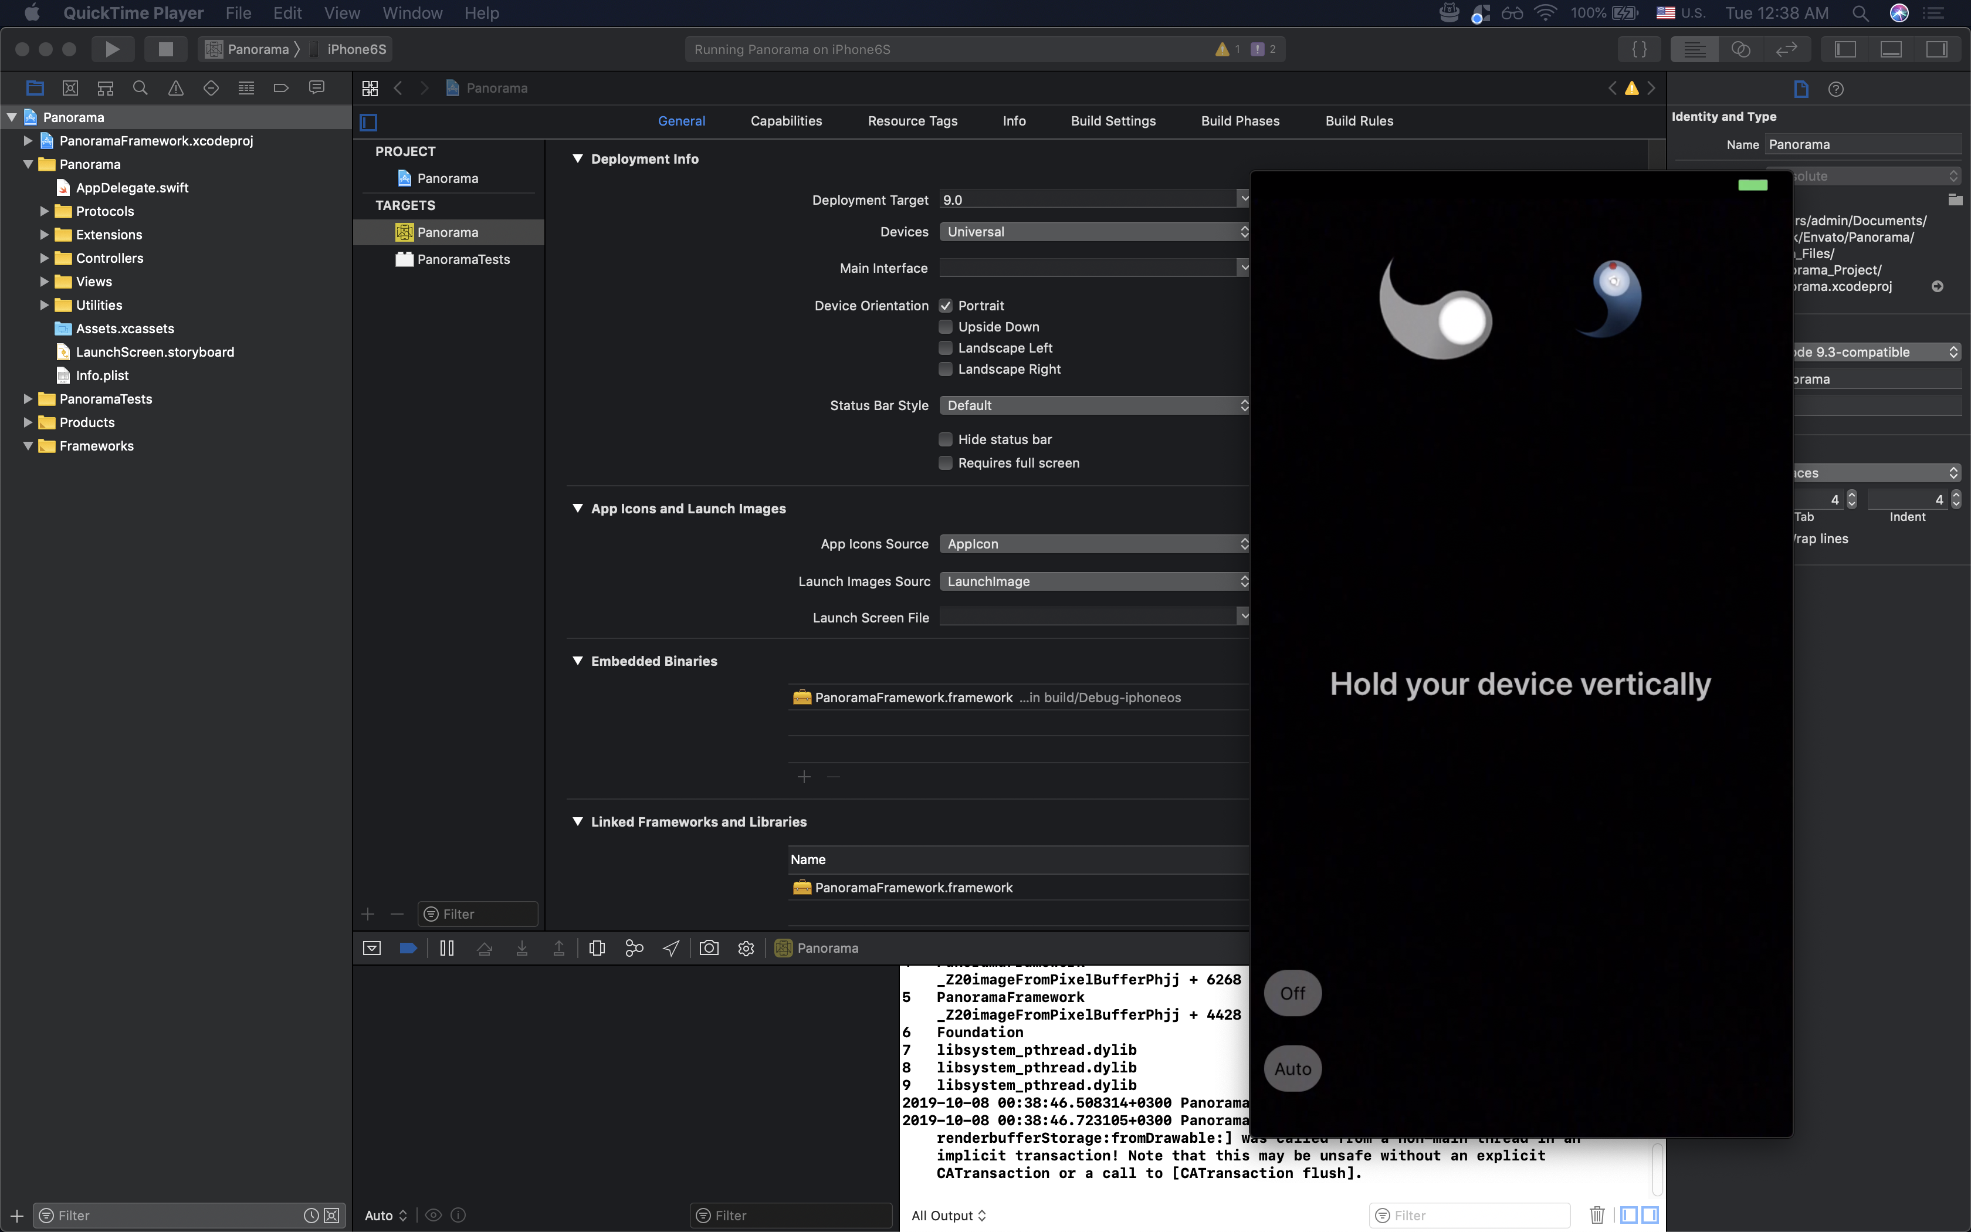This screenshot has width=1971, height=1232.
Task: Open the Source Control navigator icon
Action: pos(70,88)
